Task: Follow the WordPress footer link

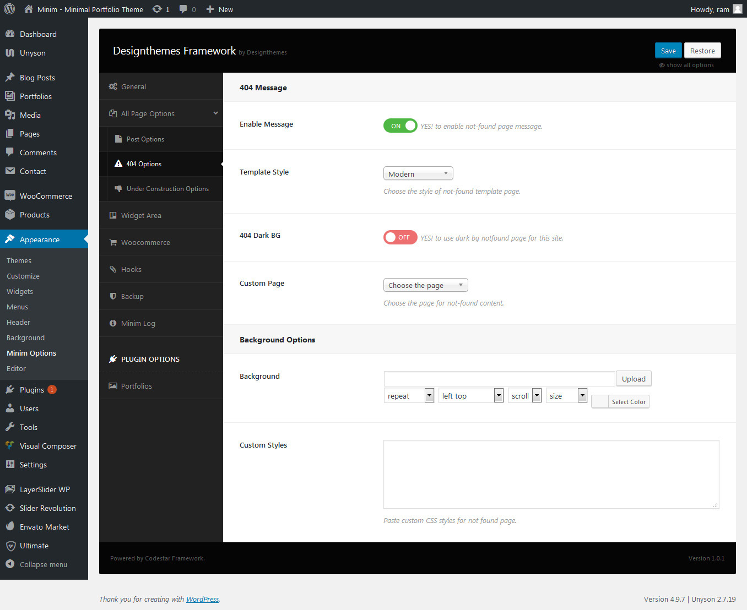Action: (x=202, y=599)
